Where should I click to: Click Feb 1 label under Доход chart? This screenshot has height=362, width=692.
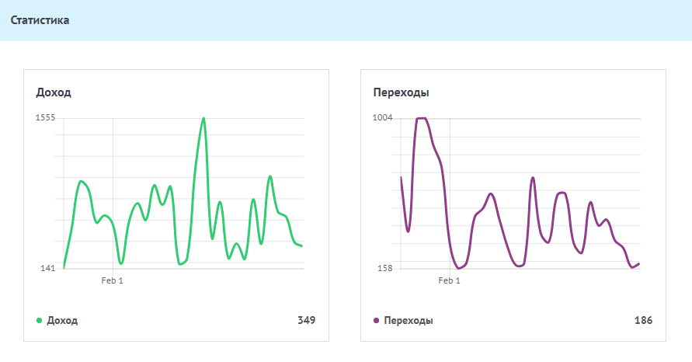pyautogui.click(x=113, y=280)
